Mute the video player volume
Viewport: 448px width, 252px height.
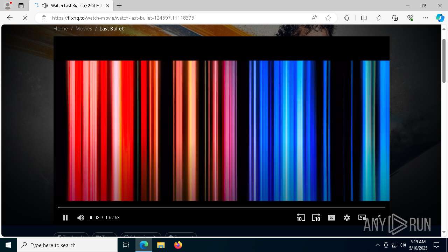tap(81, 218)
